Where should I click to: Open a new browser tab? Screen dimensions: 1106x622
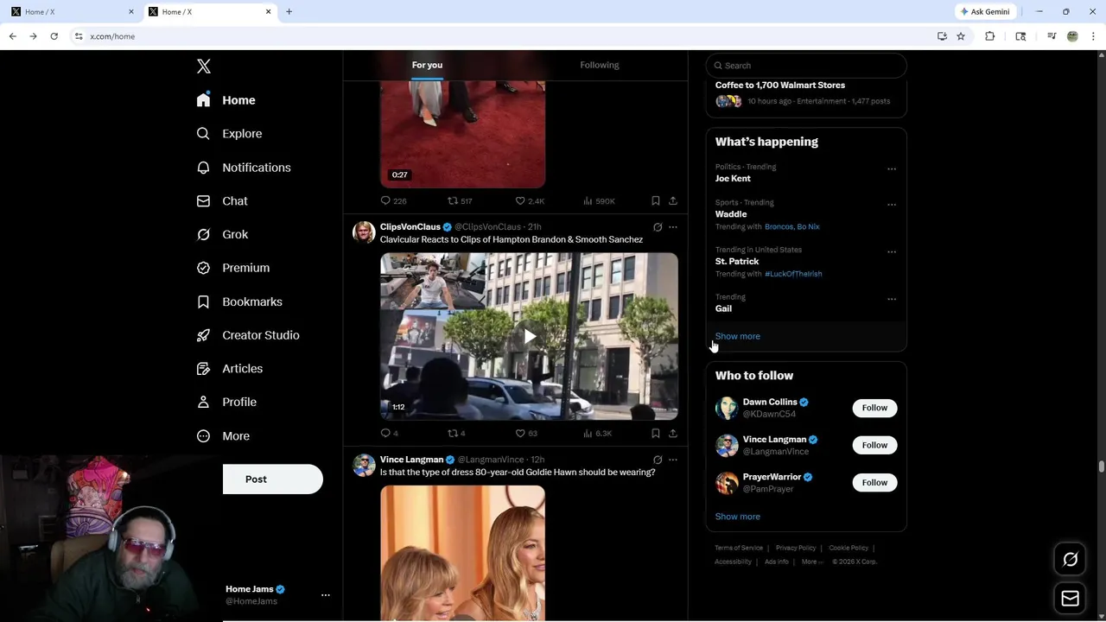pos(289,12)
